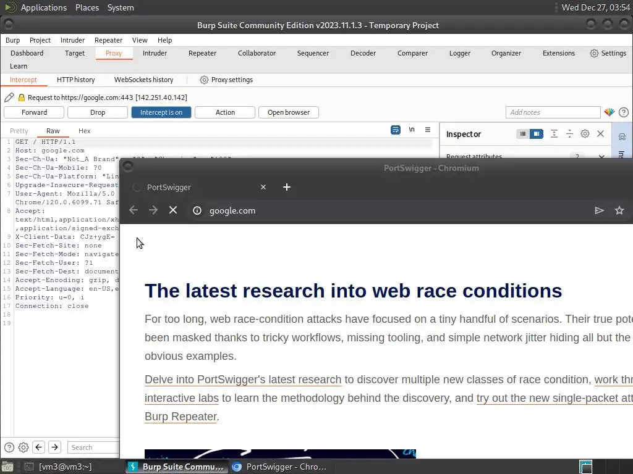
Task: Click the editor help icon at bottom left
Action: tap(9, 447)
